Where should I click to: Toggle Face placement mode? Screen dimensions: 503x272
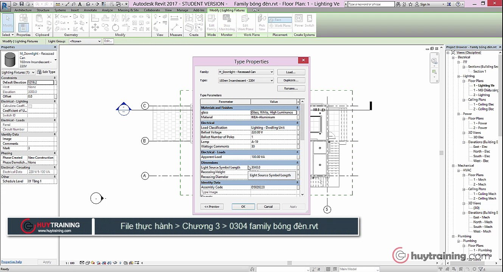coord(280,20)
